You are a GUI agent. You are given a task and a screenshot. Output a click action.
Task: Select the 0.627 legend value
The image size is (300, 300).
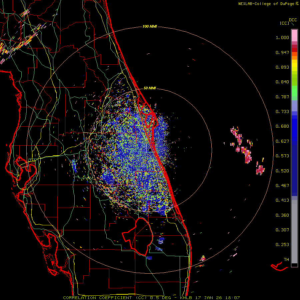coord(282,141)
